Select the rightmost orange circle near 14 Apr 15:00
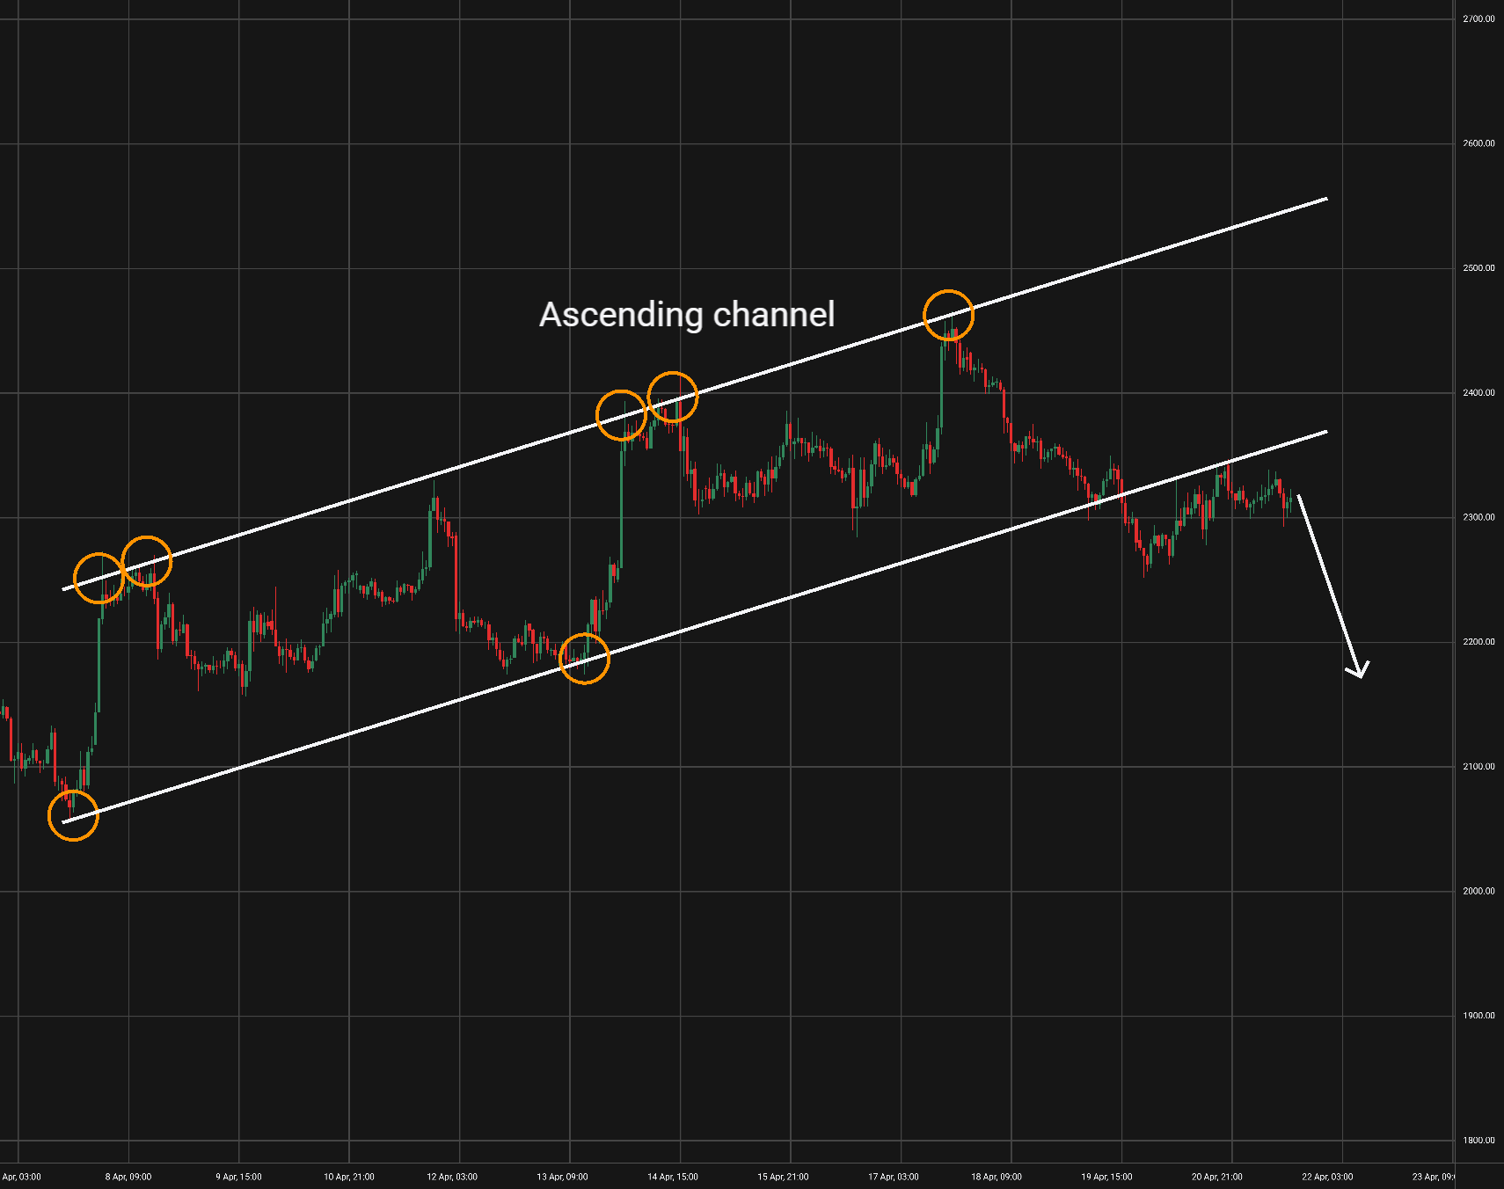1504x1189 pixels. pyautogui.click(x=673, y=397)
